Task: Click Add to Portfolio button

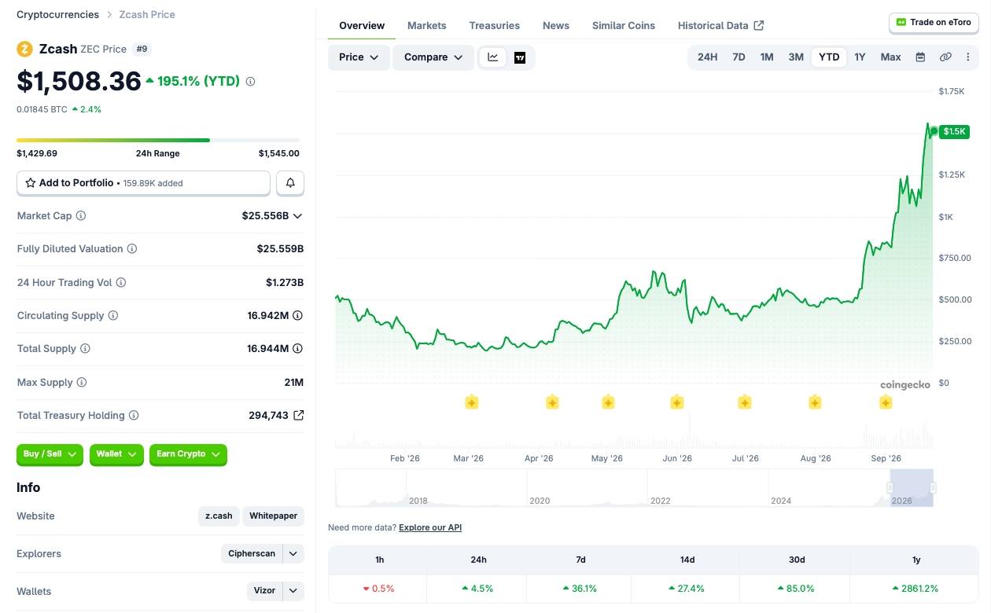Action: [x=143, y=182]
